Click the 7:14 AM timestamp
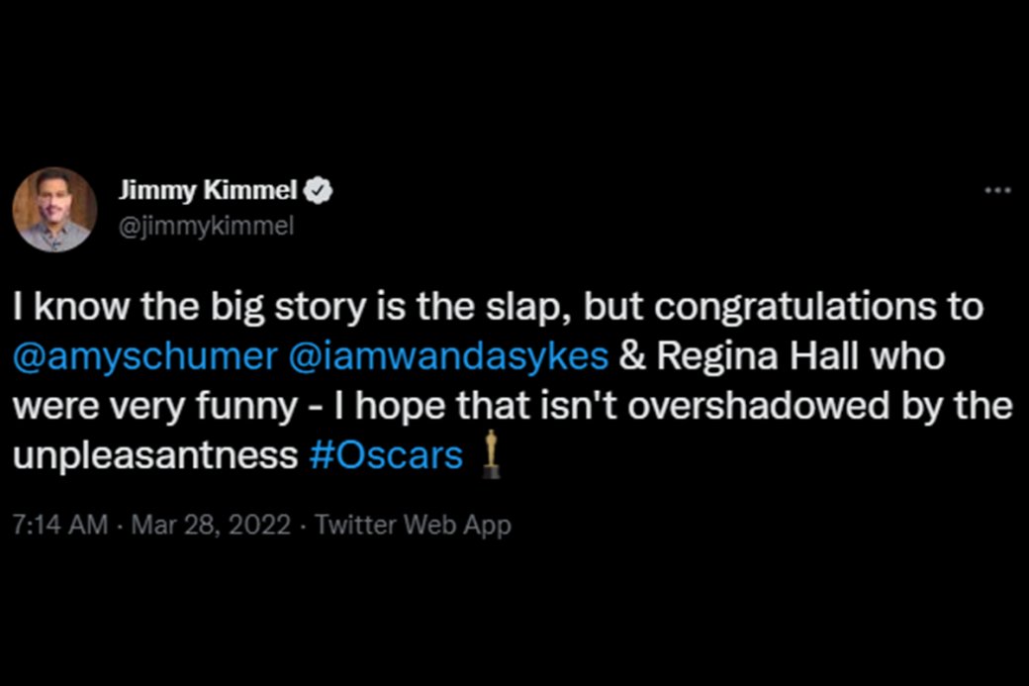This screenshot has height=686, width=1029. point(60,525)
